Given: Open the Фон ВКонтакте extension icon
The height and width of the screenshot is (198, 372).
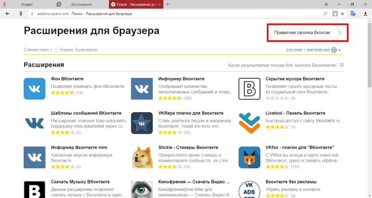Looking at the screenshot, I should click(34, 88).
